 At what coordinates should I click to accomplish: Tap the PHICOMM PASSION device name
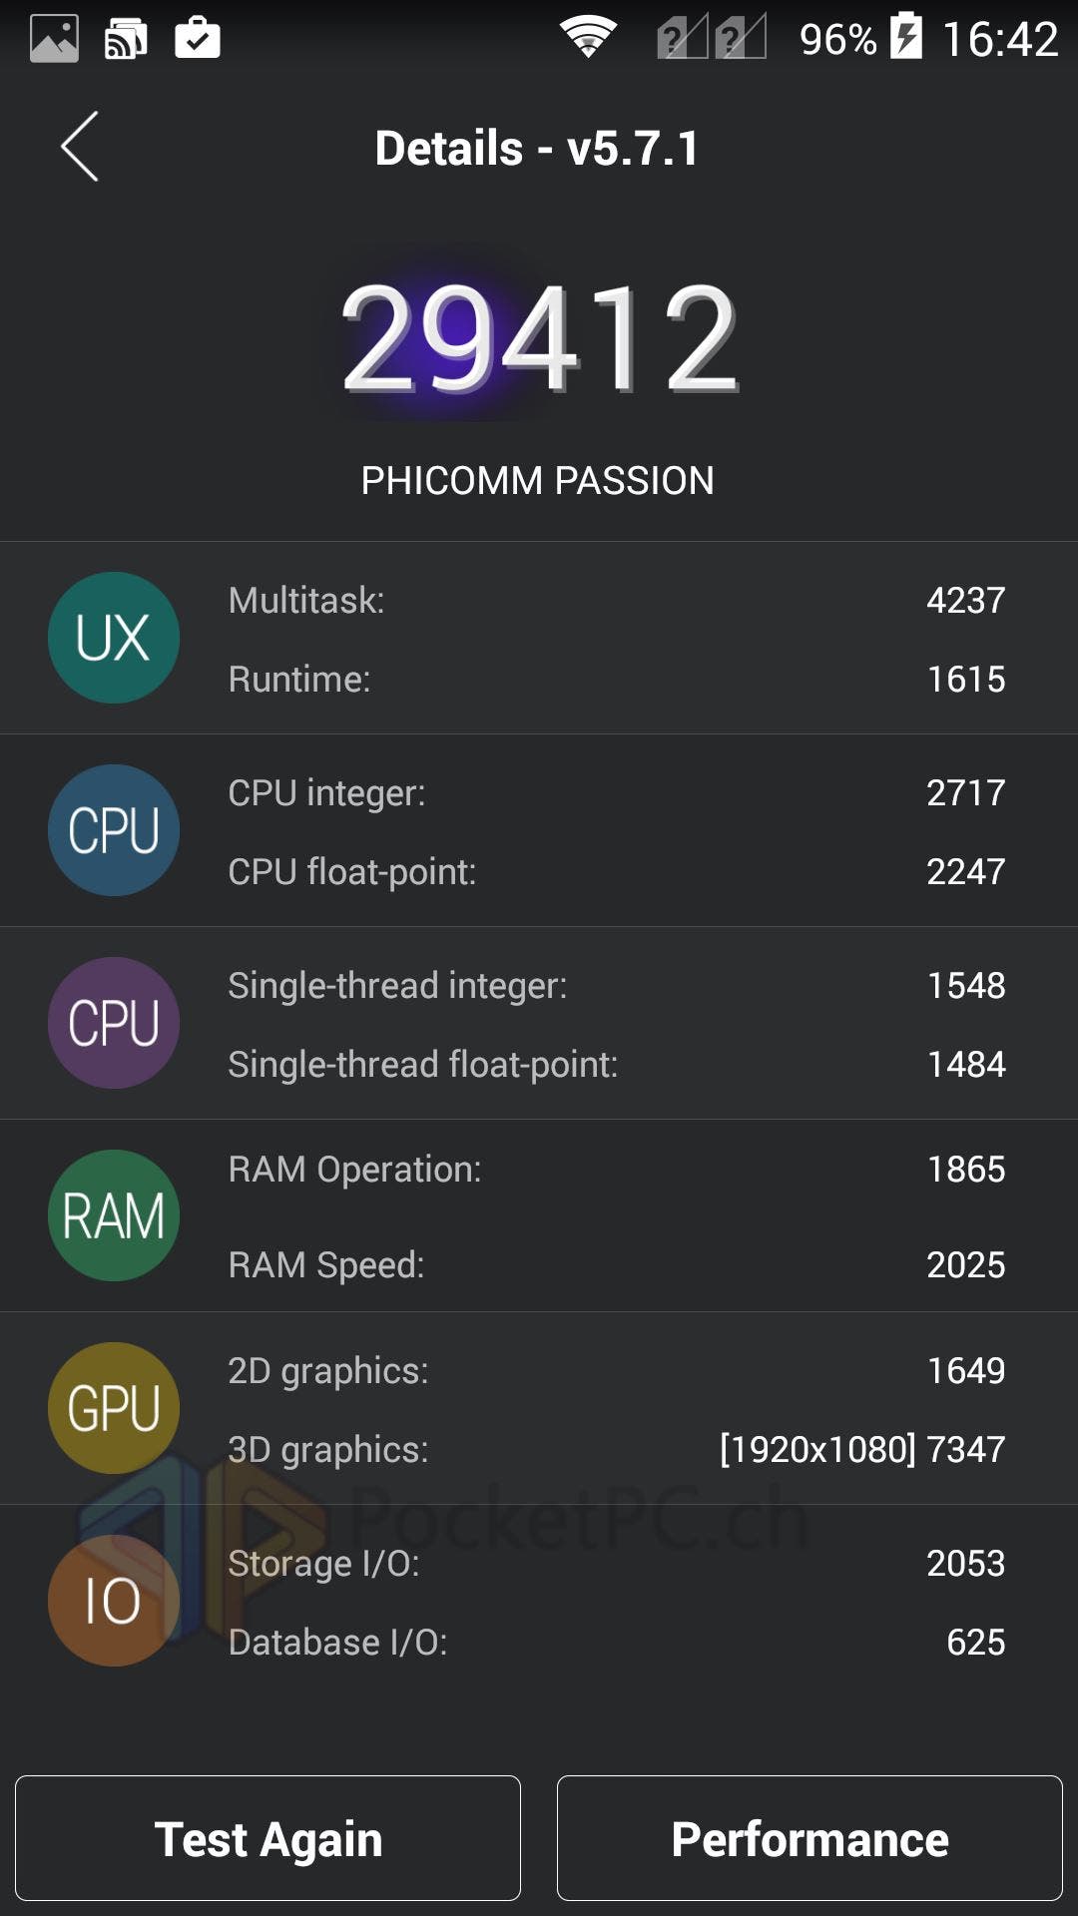(x=537, y=481)
